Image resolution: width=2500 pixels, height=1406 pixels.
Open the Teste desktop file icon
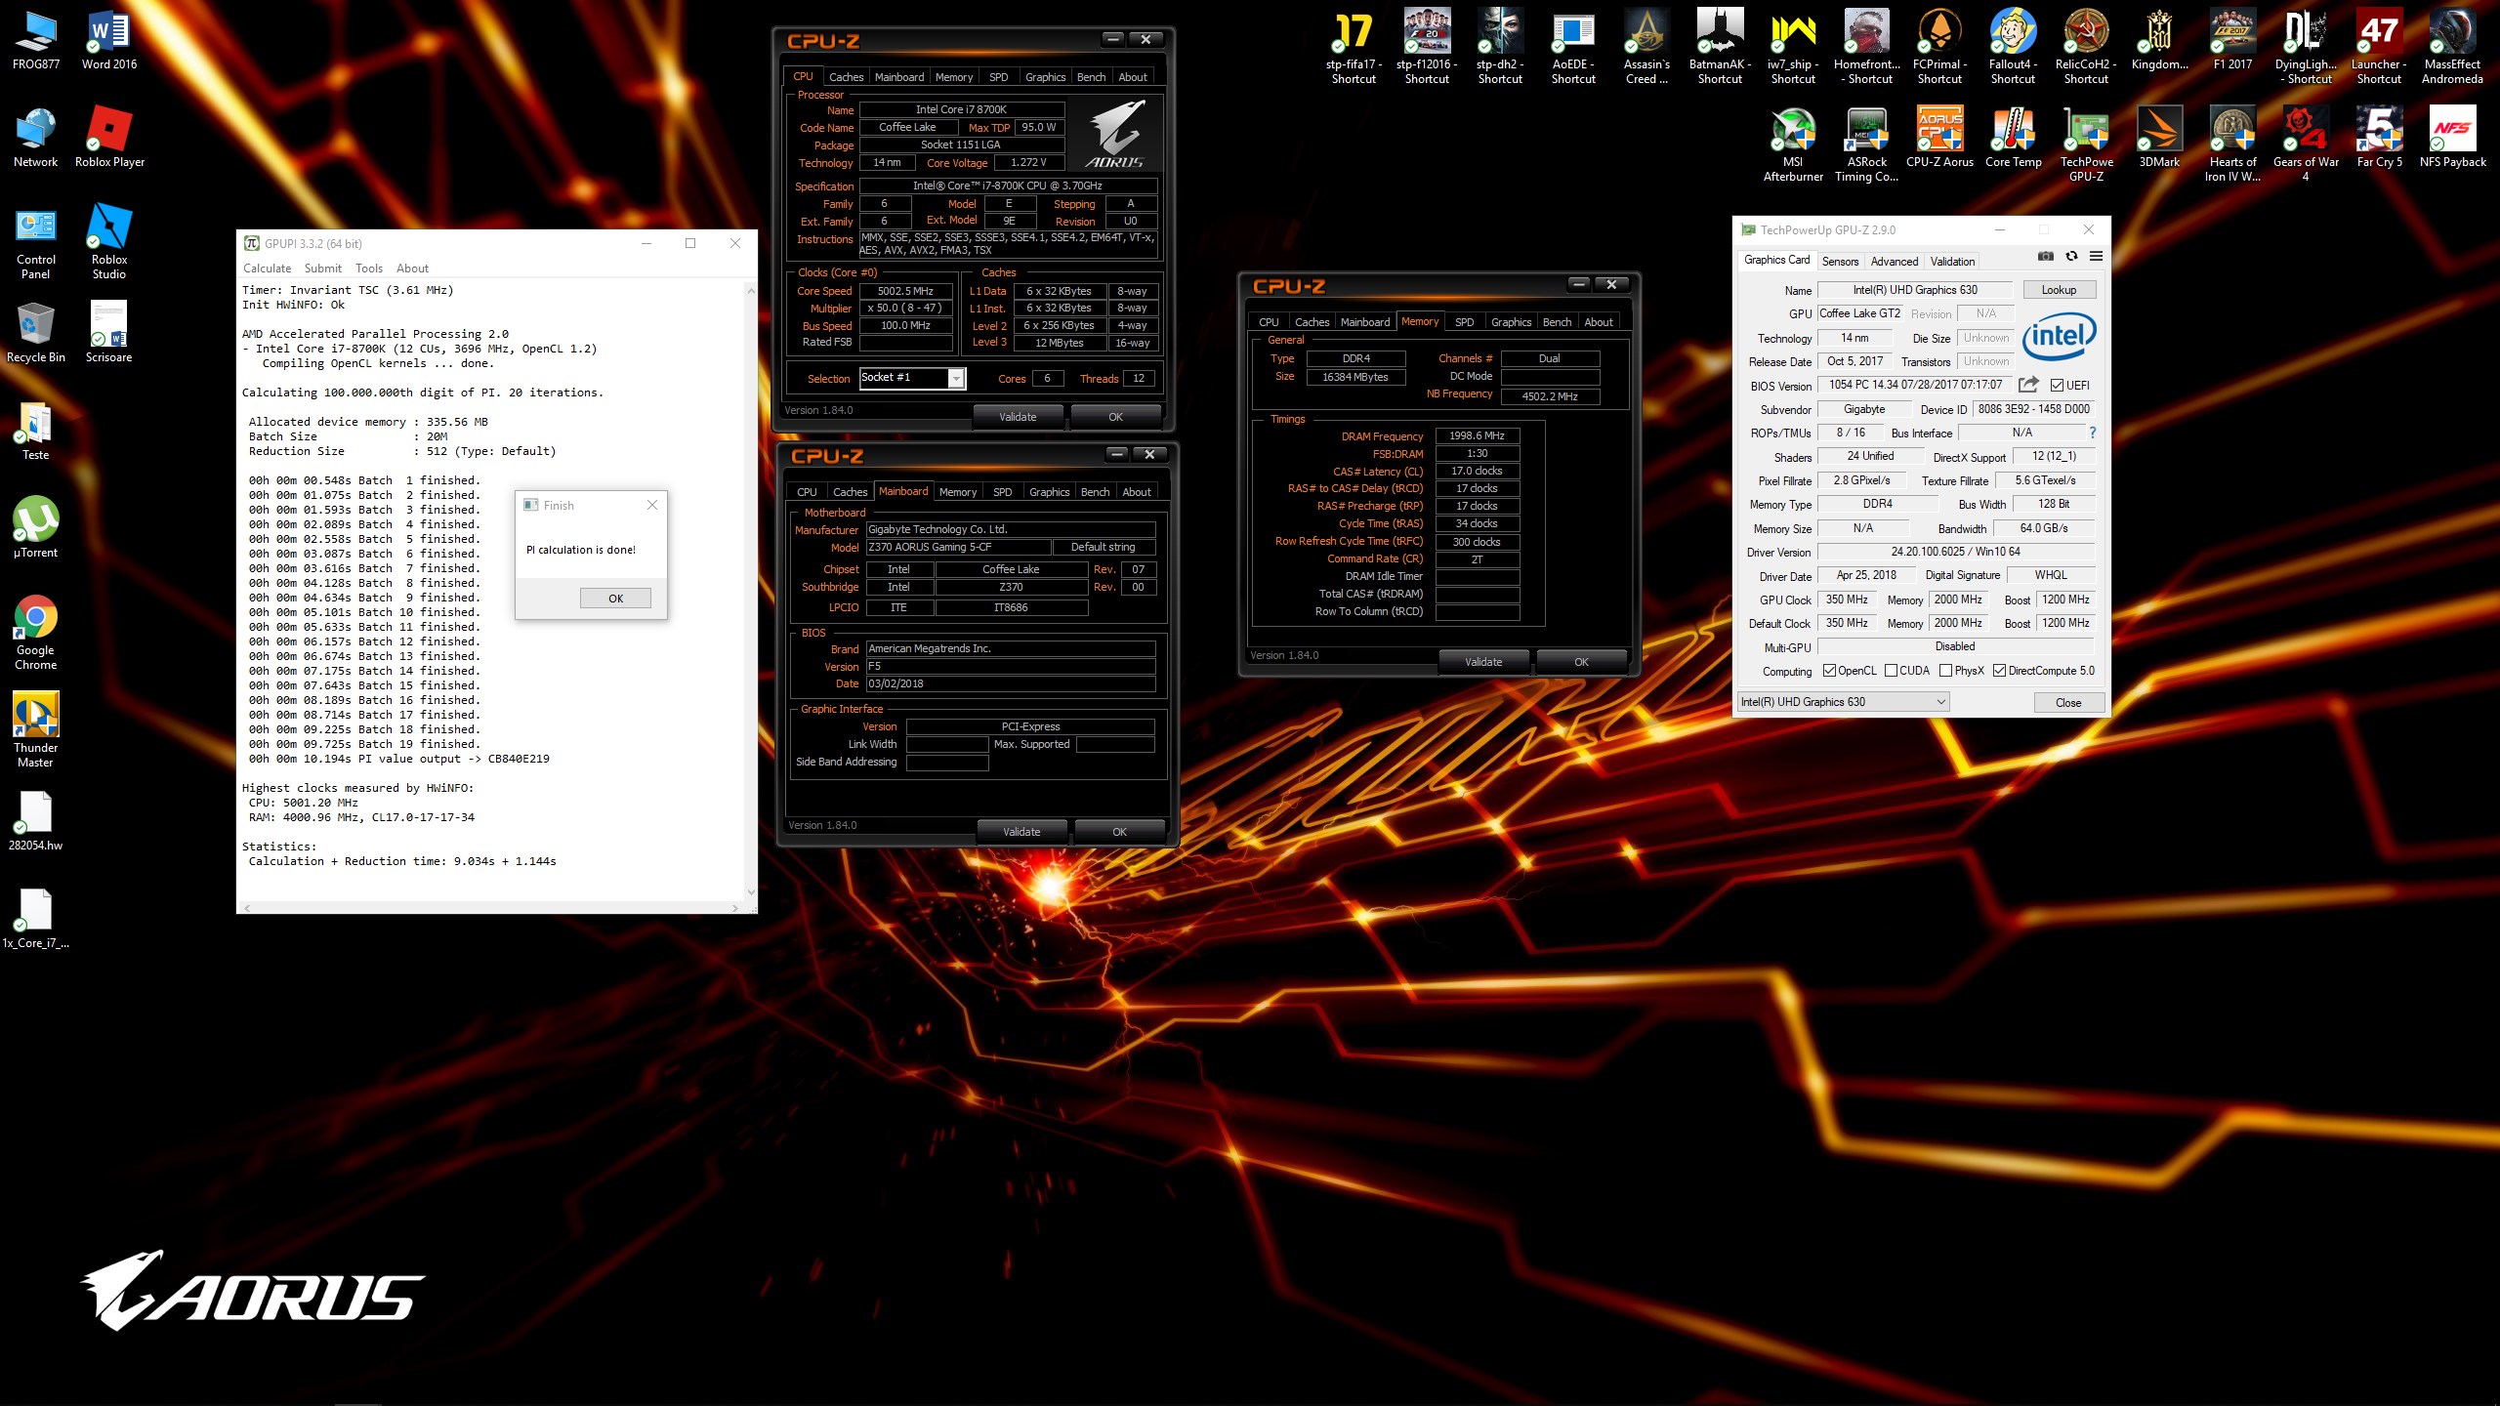pos(36,432)
